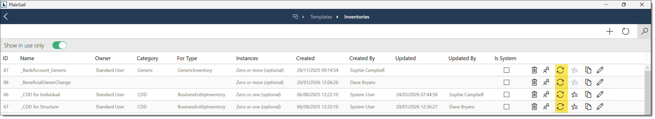Click the refresh list icon in toolbar

(626, 31)
